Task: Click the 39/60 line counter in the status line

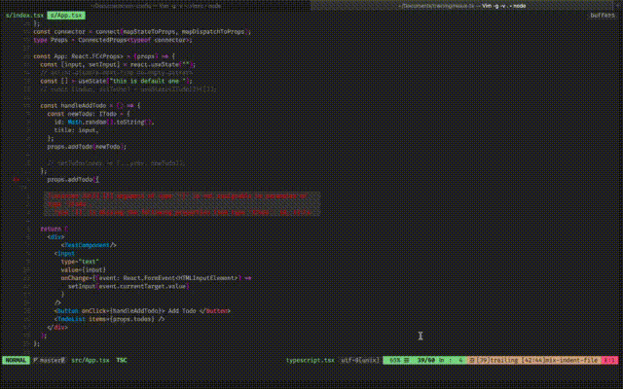Action: 426,360
